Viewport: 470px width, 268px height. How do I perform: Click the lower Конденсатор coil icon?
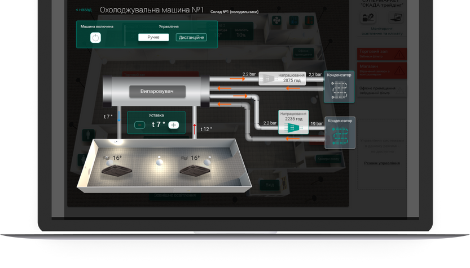pos(340,136)
